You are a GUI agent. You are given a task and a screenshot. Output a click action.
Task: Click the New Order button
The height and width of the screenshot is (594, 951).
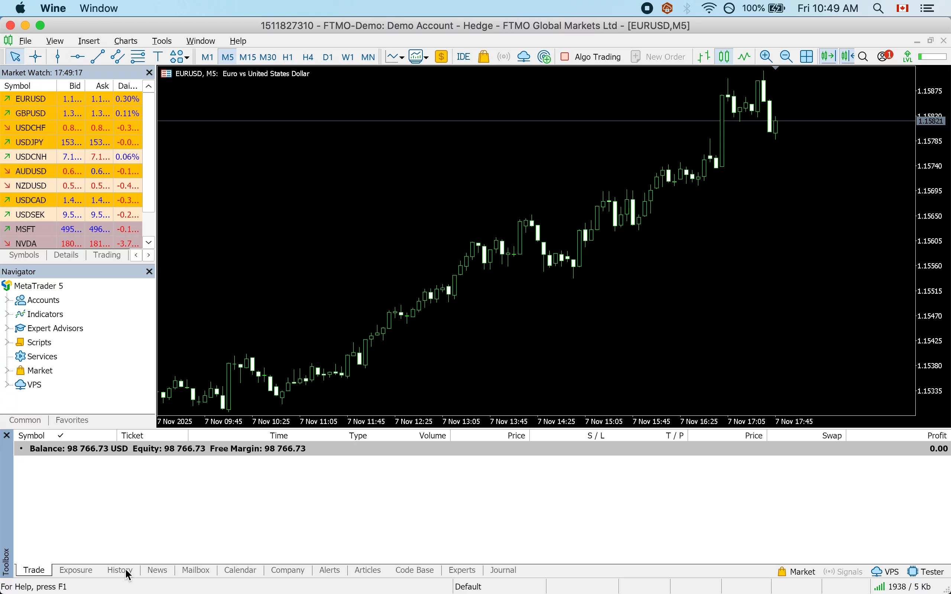658,56
